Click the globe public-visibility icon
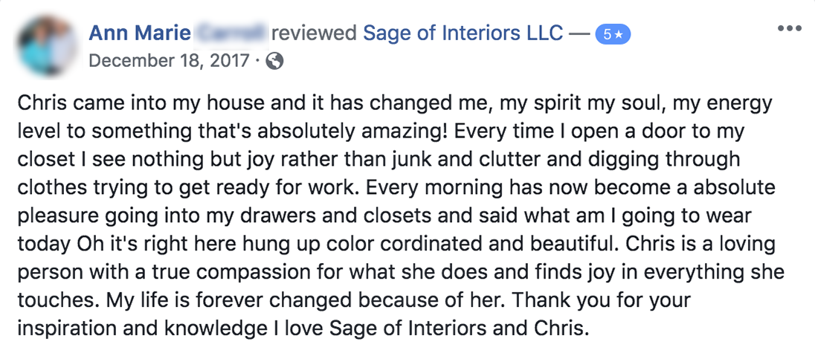815x353 pixels. (x=274, y=62)
